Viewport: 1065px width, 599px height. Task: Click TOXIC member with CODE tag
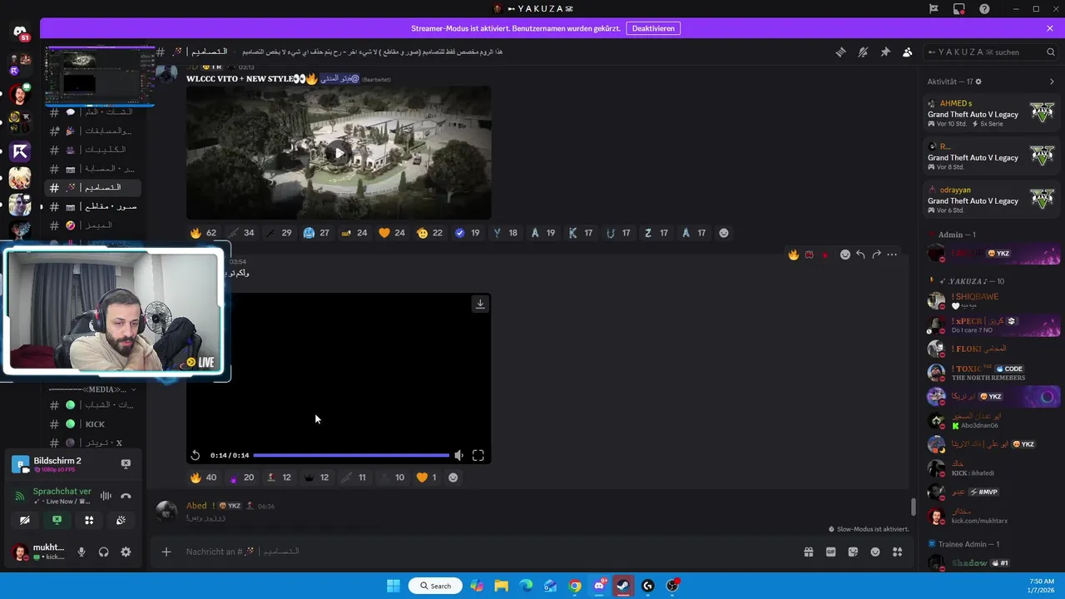pos(992,373)
